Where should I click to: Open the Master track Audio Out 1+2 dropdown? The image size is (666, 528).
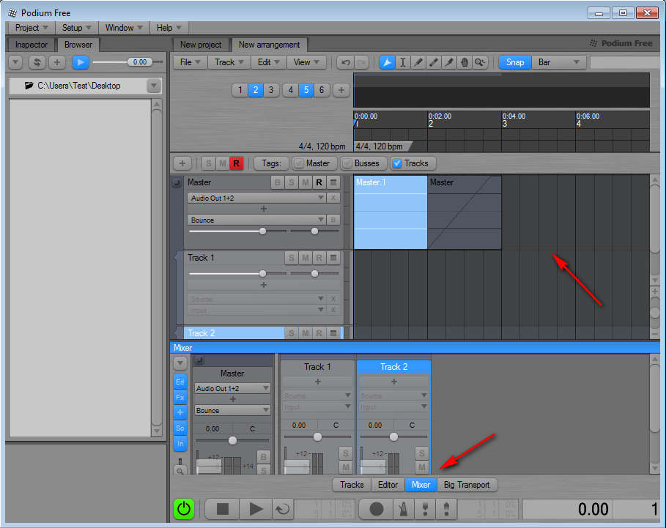256,198
